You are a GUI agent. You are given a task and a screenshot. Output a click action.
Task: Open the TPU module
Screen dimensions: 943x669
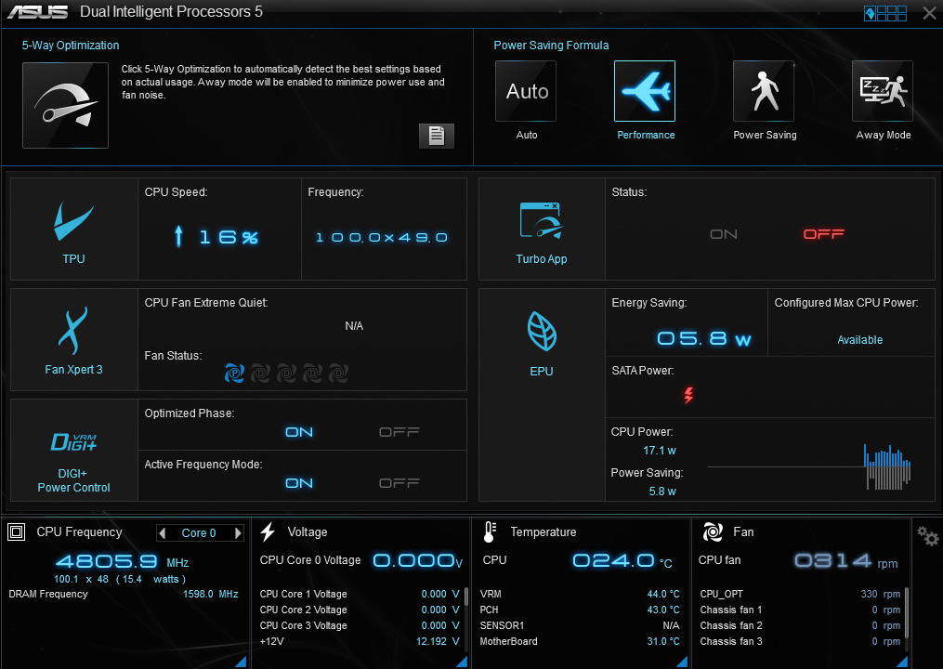tap(73, 229)
